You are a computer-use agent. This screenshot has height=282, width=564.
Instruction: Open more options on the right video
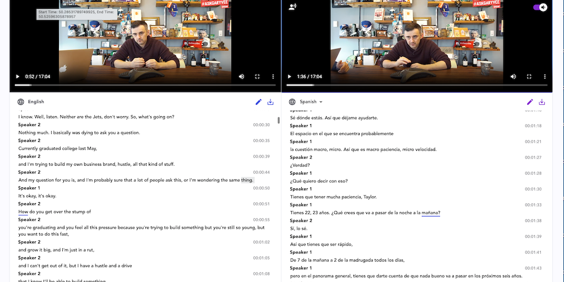(x=545, y=77)
